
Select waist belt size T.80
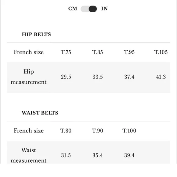click(x=66, y=131)
